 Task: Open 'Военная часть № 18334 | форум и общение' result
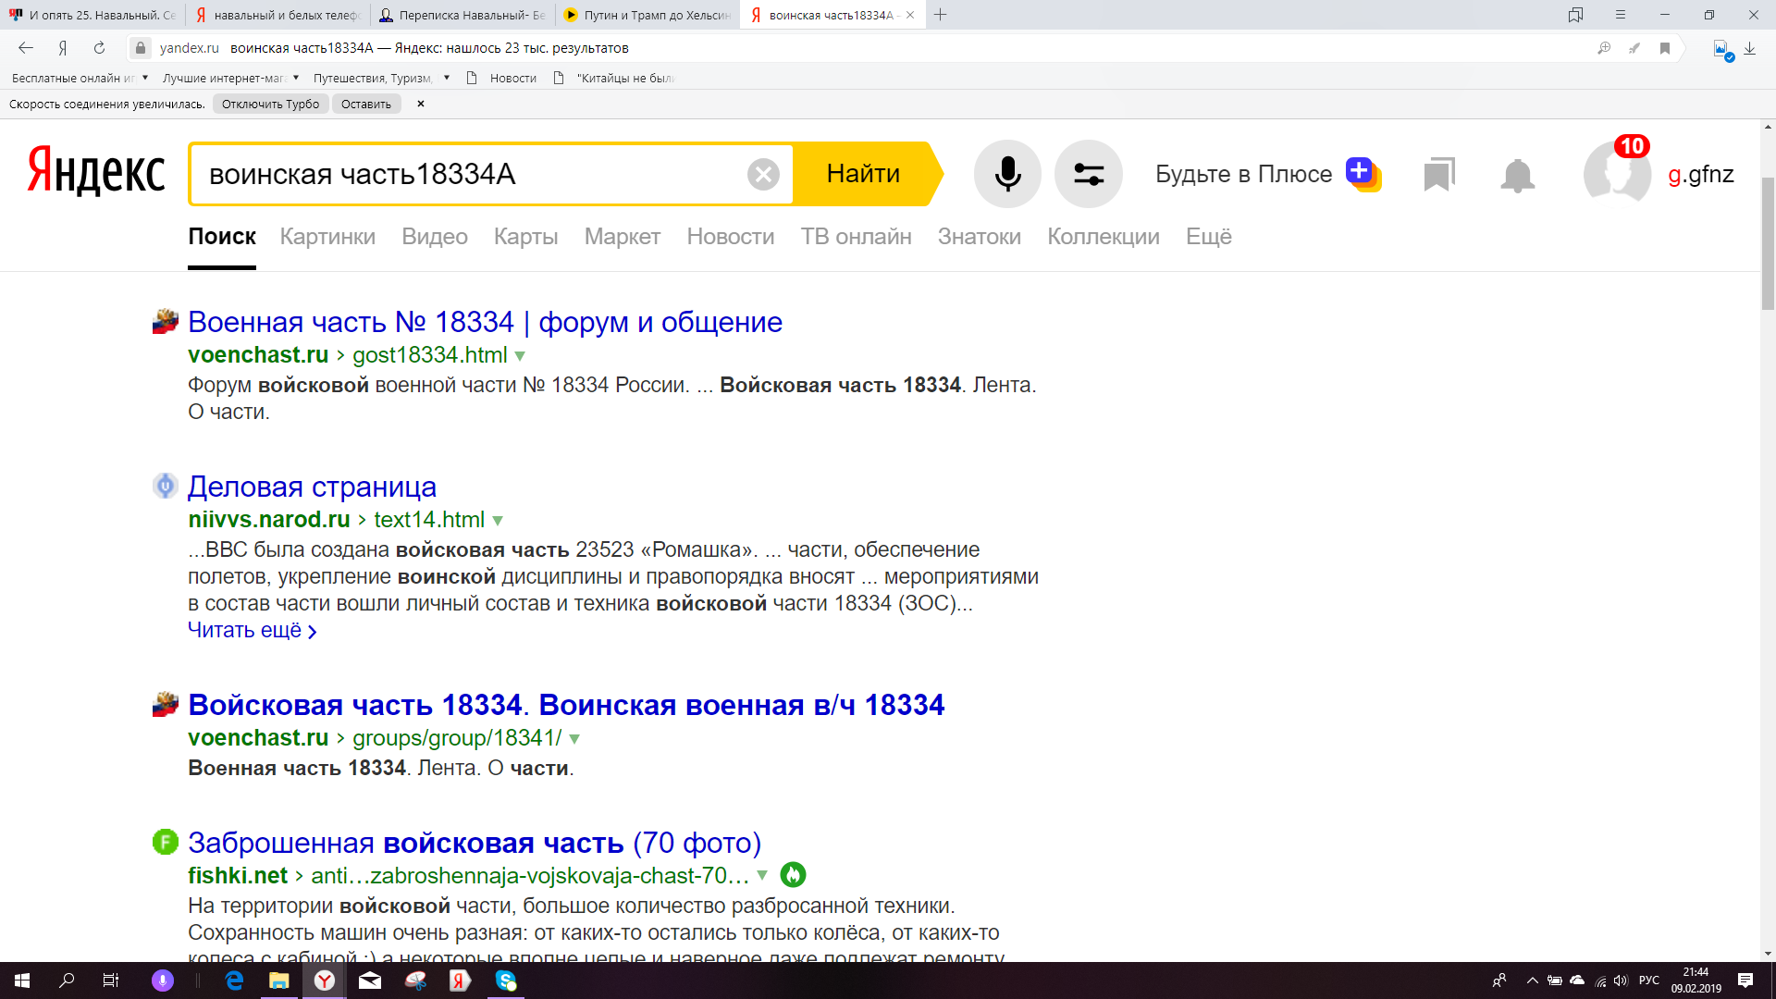click(x=485, y=322)
